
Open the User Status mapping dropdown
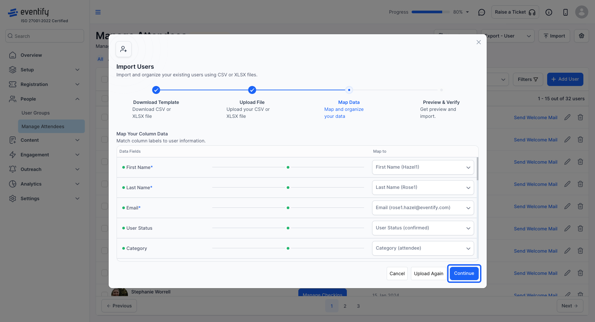423,228
